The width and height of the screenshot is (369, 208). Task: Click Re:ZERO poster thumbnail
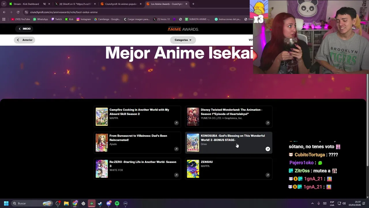click(102, 169)
